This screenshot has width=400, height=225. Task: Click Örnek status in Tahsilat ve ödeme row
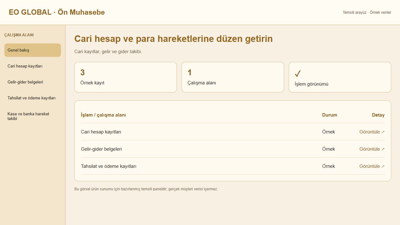point(328,166)
